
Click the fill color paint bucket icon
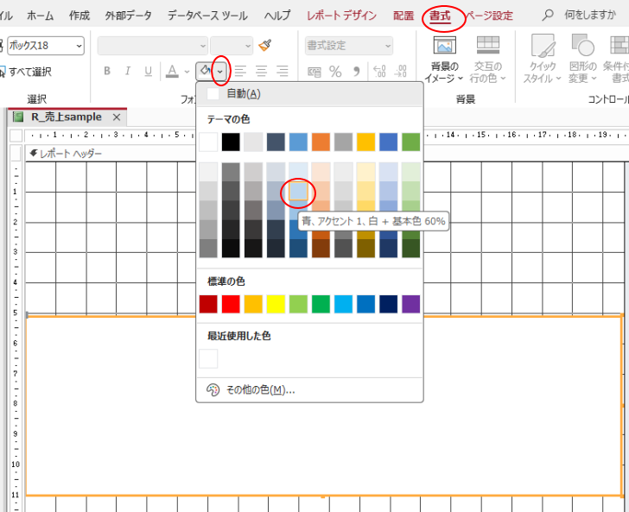coord(206,71)
